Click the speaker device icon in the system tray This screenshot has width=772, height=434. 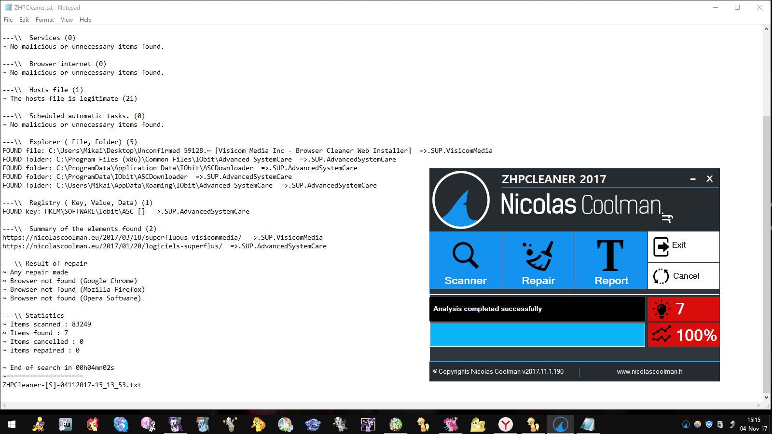[x=720, y=424]
